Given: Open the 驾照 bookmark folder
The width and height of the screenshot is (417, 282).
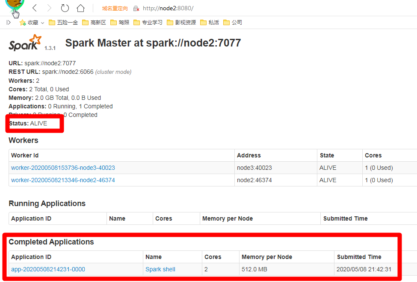Looking at the screenshot, I should pos(120,23).
